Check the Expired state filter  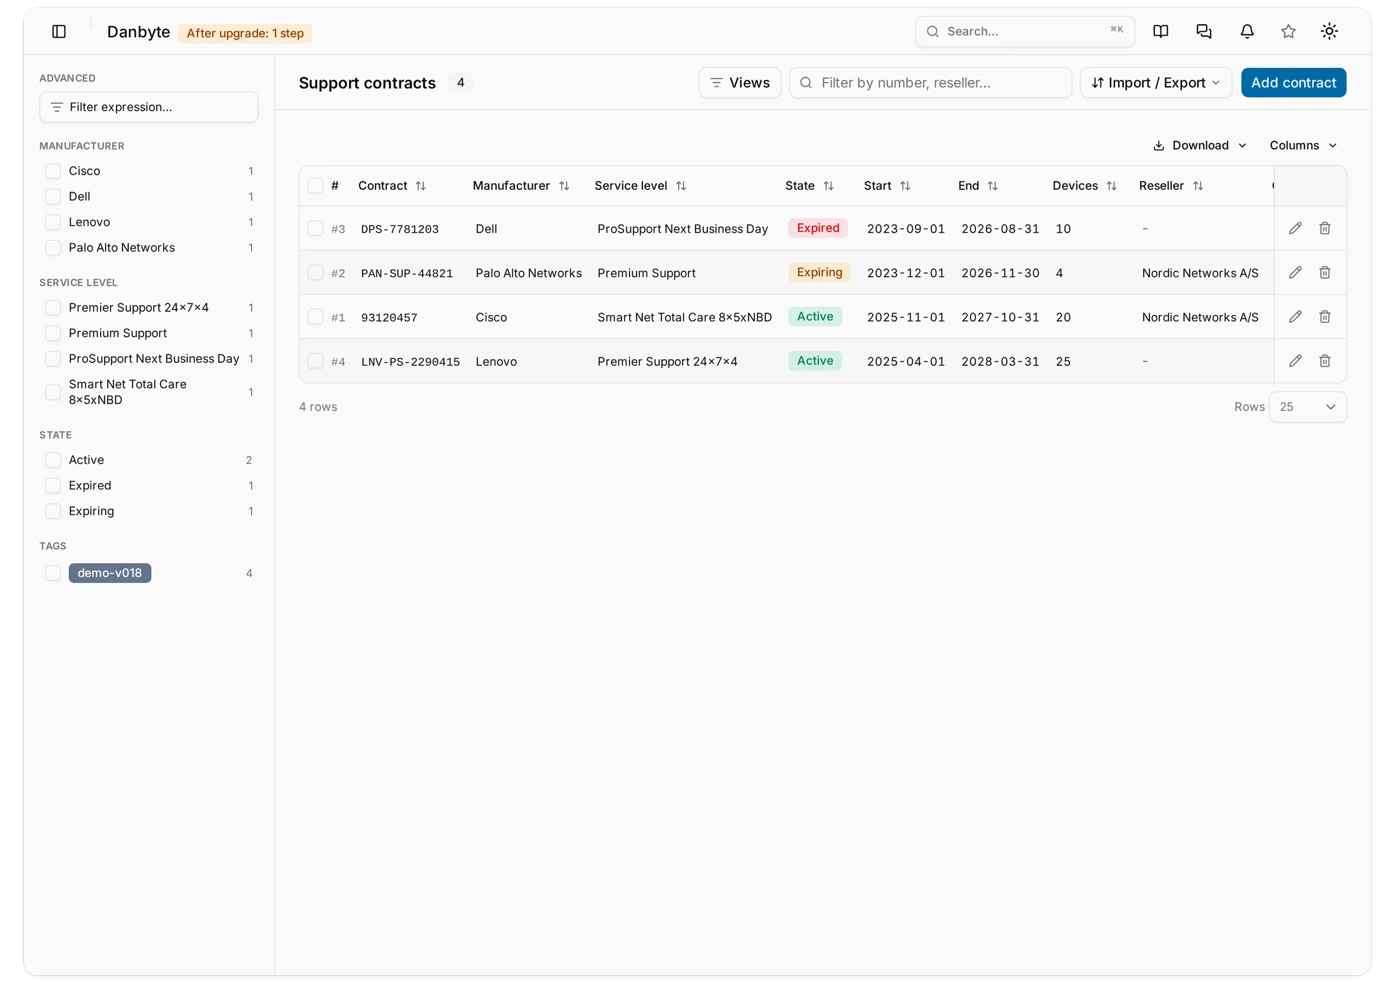coord(53,486)
